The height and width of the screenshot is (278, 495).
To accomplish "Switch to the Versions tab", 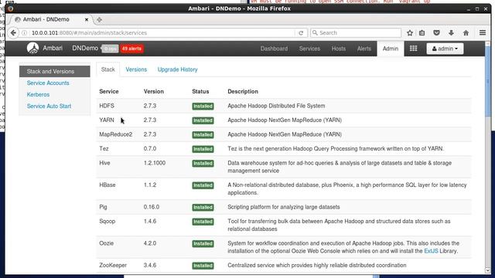I will pyautogui.click(x=136, y=69).
